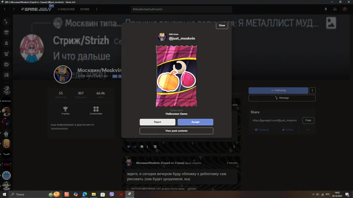Viewport: 353px width, 198px height.
Task: Open profile more options beside Following
Action: point(312,90)
